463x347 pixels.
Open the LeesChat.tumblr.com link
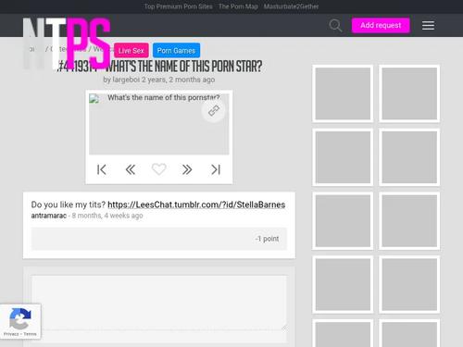tap(196, 204)
